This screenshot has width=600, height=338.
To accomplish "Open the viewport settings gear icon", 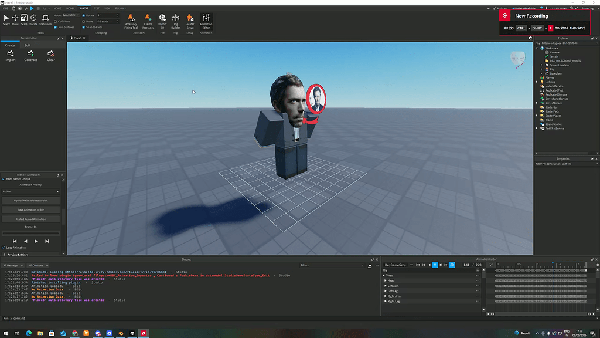I will pos(530,38).
